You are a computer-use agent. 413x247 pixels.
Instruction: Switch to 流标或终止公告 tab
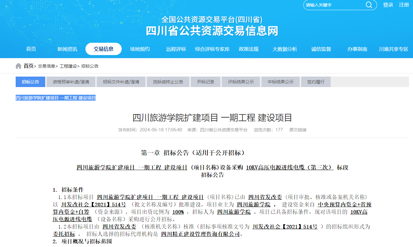(168, 82)
